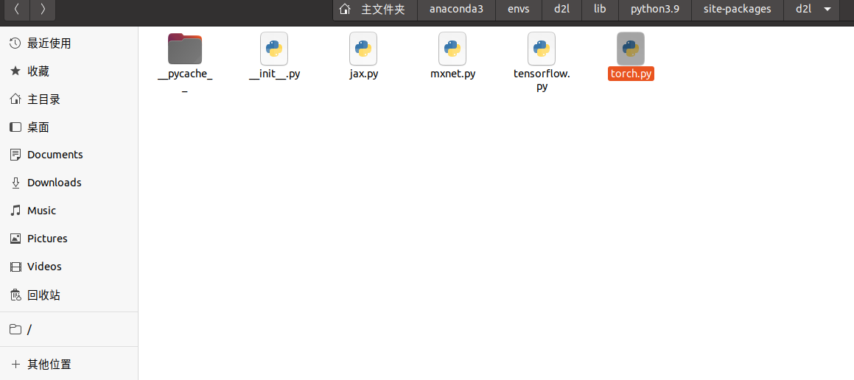
Task: Click the mxnet.py file name label
Action: click(452, 74)
